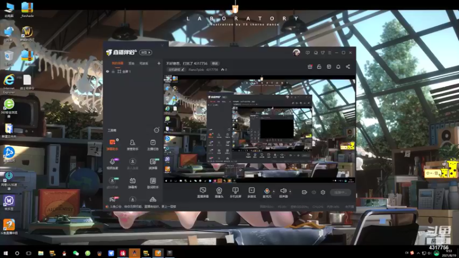Open the store box icon beside the bell

pyautogui.click(x=329, y=67)
